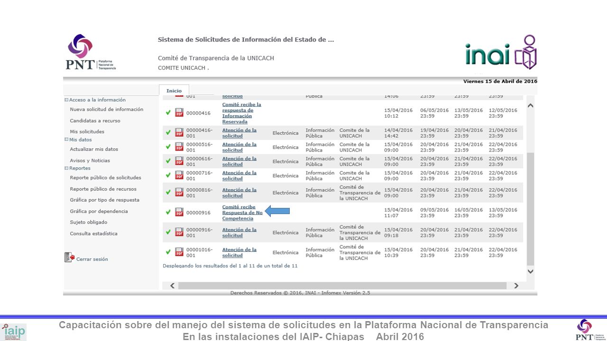Open Reporte público de recursos
The image size is (607, 341).
103,189
